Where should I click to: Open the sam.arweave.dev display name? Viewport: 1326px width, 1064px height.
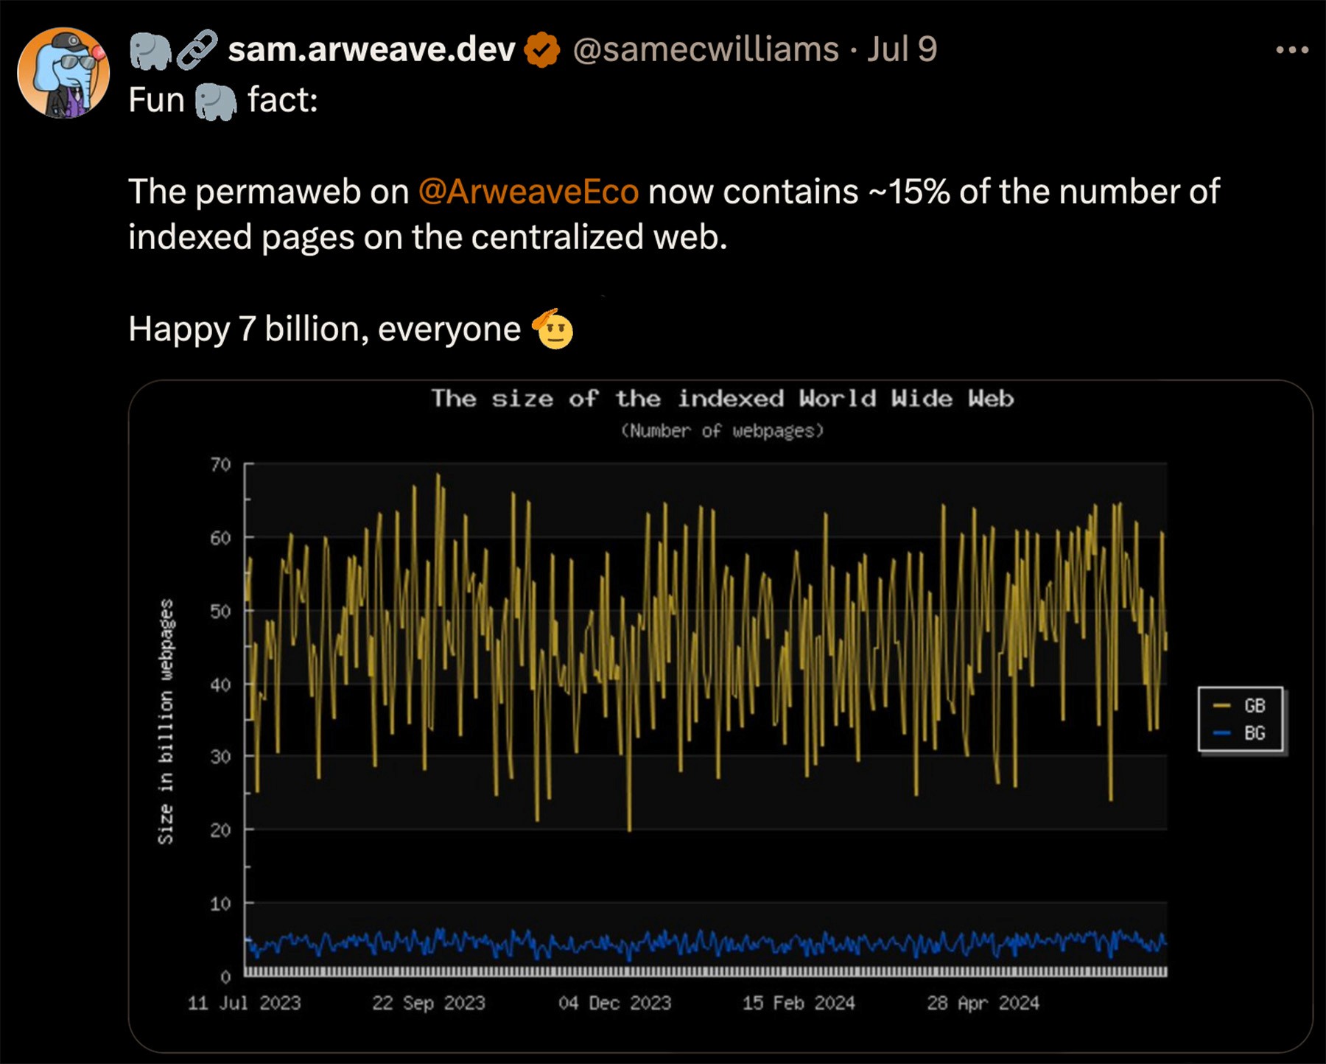tap(371, 50)
